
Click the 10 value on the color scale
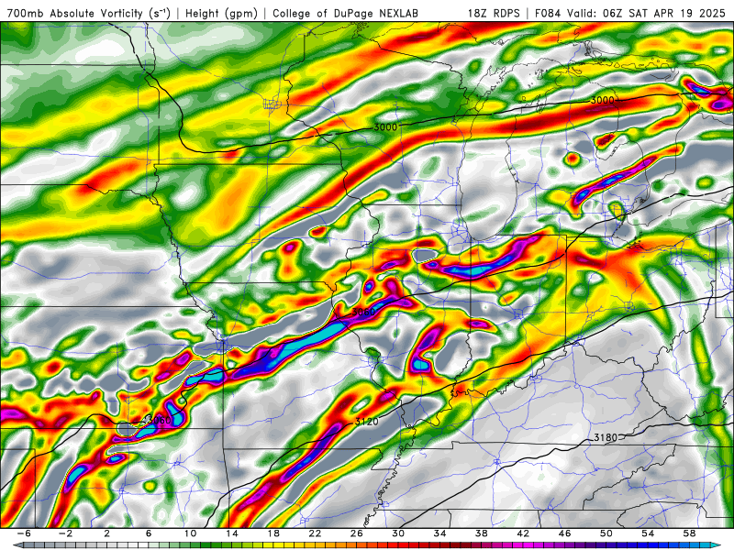tap(190, 533)
